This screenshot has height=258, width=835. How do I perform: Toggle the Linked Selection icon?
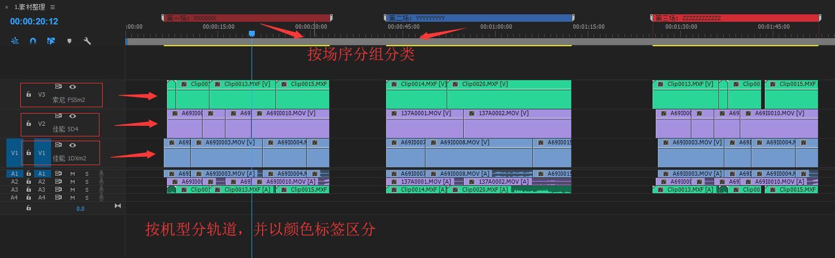click(x=51, y=41)
